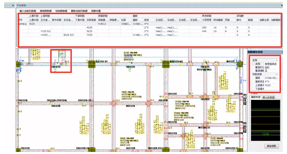The image size is (287, 154).
Task: Click the olive column at top-left grid corner
Action: pyautogui.click(x=18, y=64)
